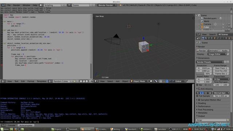Open viewport shading mode icon dropdown
Screen dimensions: 233x131
[152, 81]
